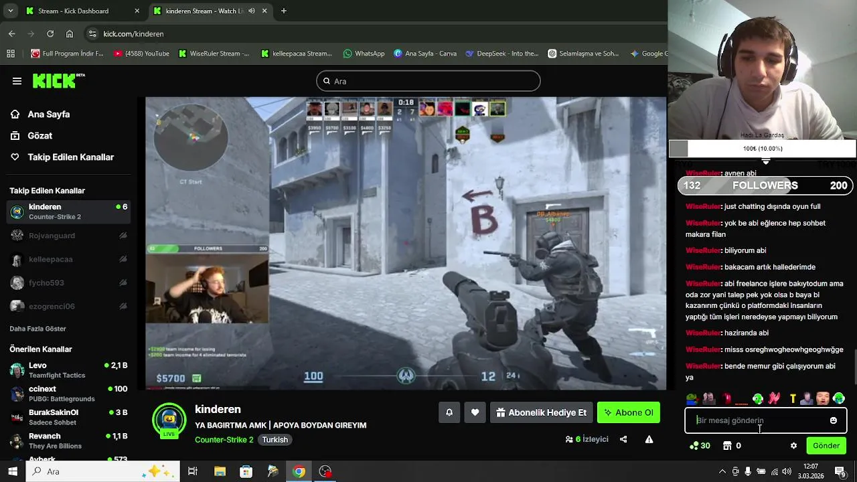Viewport: 857px width, 482px height.
Task: Mute audio on kinderen Stream tab
Action: (252, 11)
